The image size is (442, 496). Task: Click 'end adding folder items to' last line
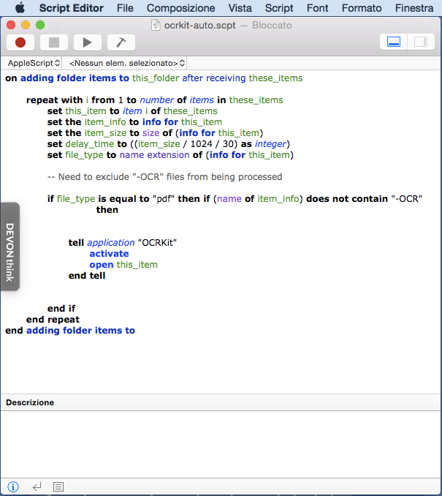click(70, 331)
